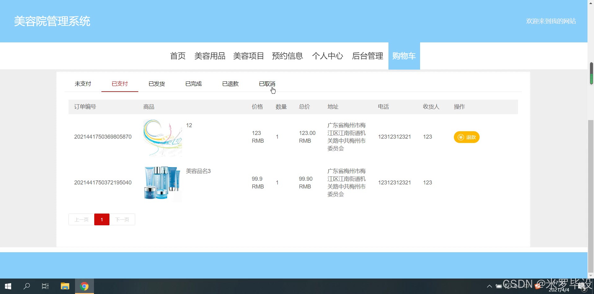Click the 收货人 column header
This screenshot has width=594, height=294.
(x=431, y=107)
